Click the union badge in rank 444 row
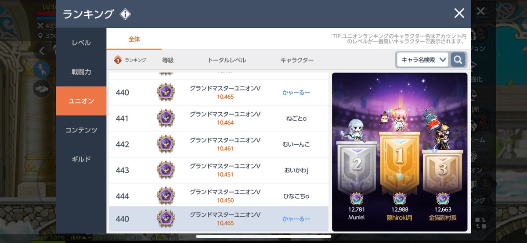The width and height of the screenshot is (527, 243). coord(166,196)
